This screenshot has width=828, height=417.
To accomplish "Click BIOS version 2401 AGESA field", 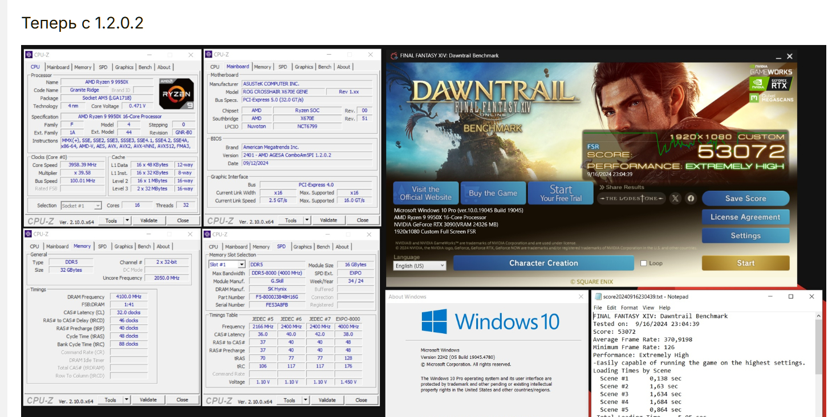I will coord(307,155).
